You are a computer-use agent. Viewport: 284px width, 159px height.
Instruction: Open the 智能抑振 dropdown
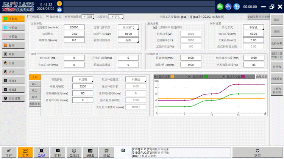[x=83, y=80]
